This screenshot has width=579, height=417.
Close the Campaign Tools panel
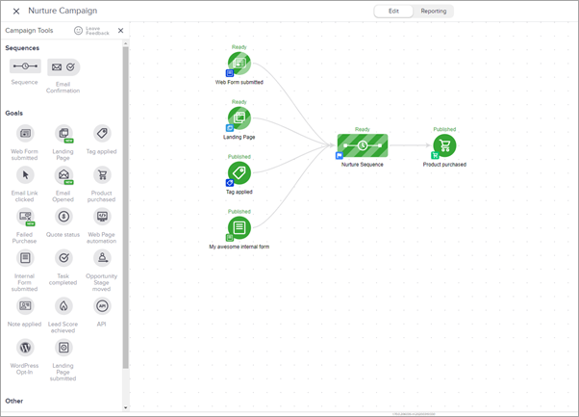(121, 30)
